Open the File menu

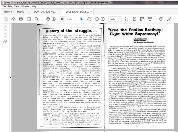point(4,6)
